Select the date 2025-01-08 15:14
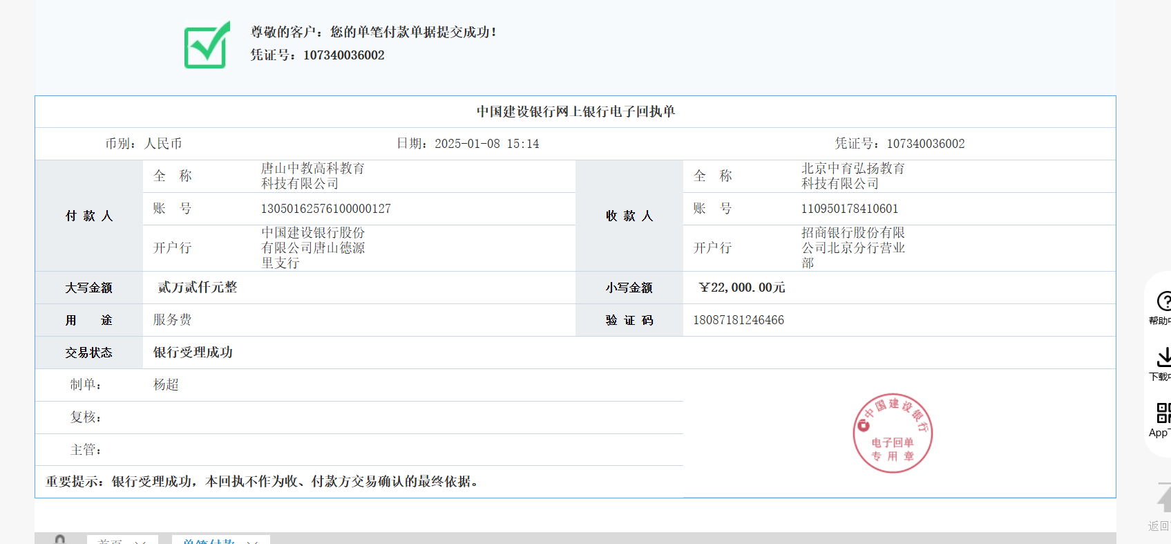The image size is (1171, 544). [487, 144]
